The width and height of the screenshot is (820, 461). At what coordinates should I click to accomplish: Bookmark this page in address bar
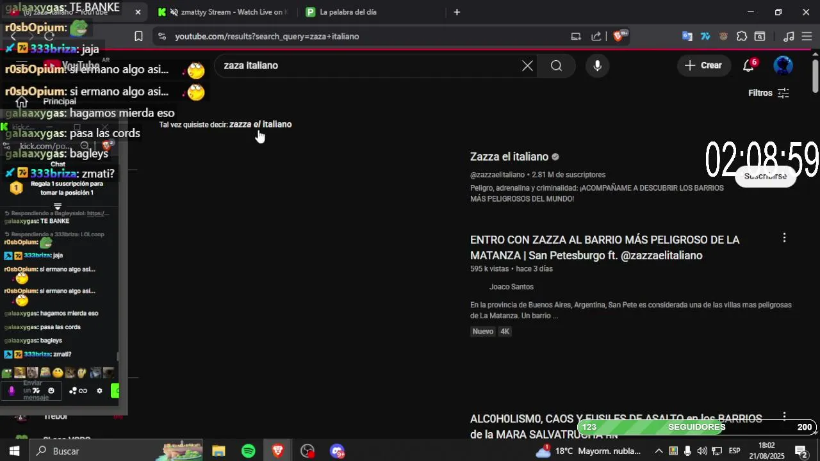click(138, 36)
